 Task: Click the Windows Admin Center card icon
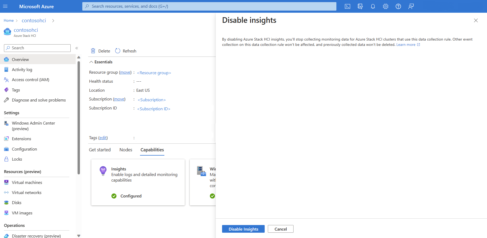pyautogui.click(x=201, y=171)
